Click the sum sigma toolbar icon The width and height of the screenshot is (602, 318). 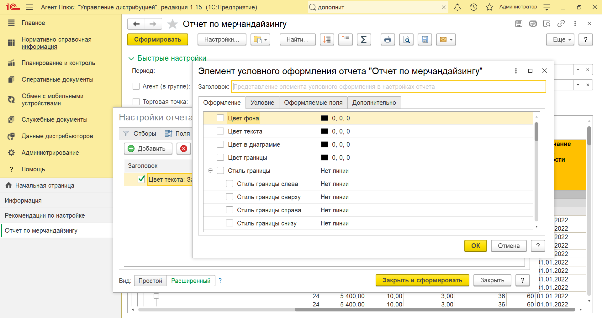pyautogui.click(x=364, y=40)
